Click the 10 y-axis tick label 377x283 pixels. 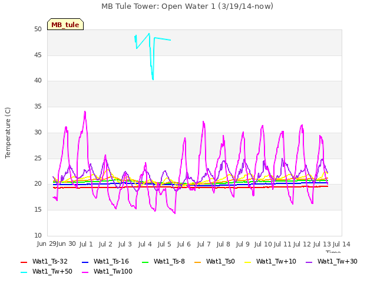click(x=38, y=235)
